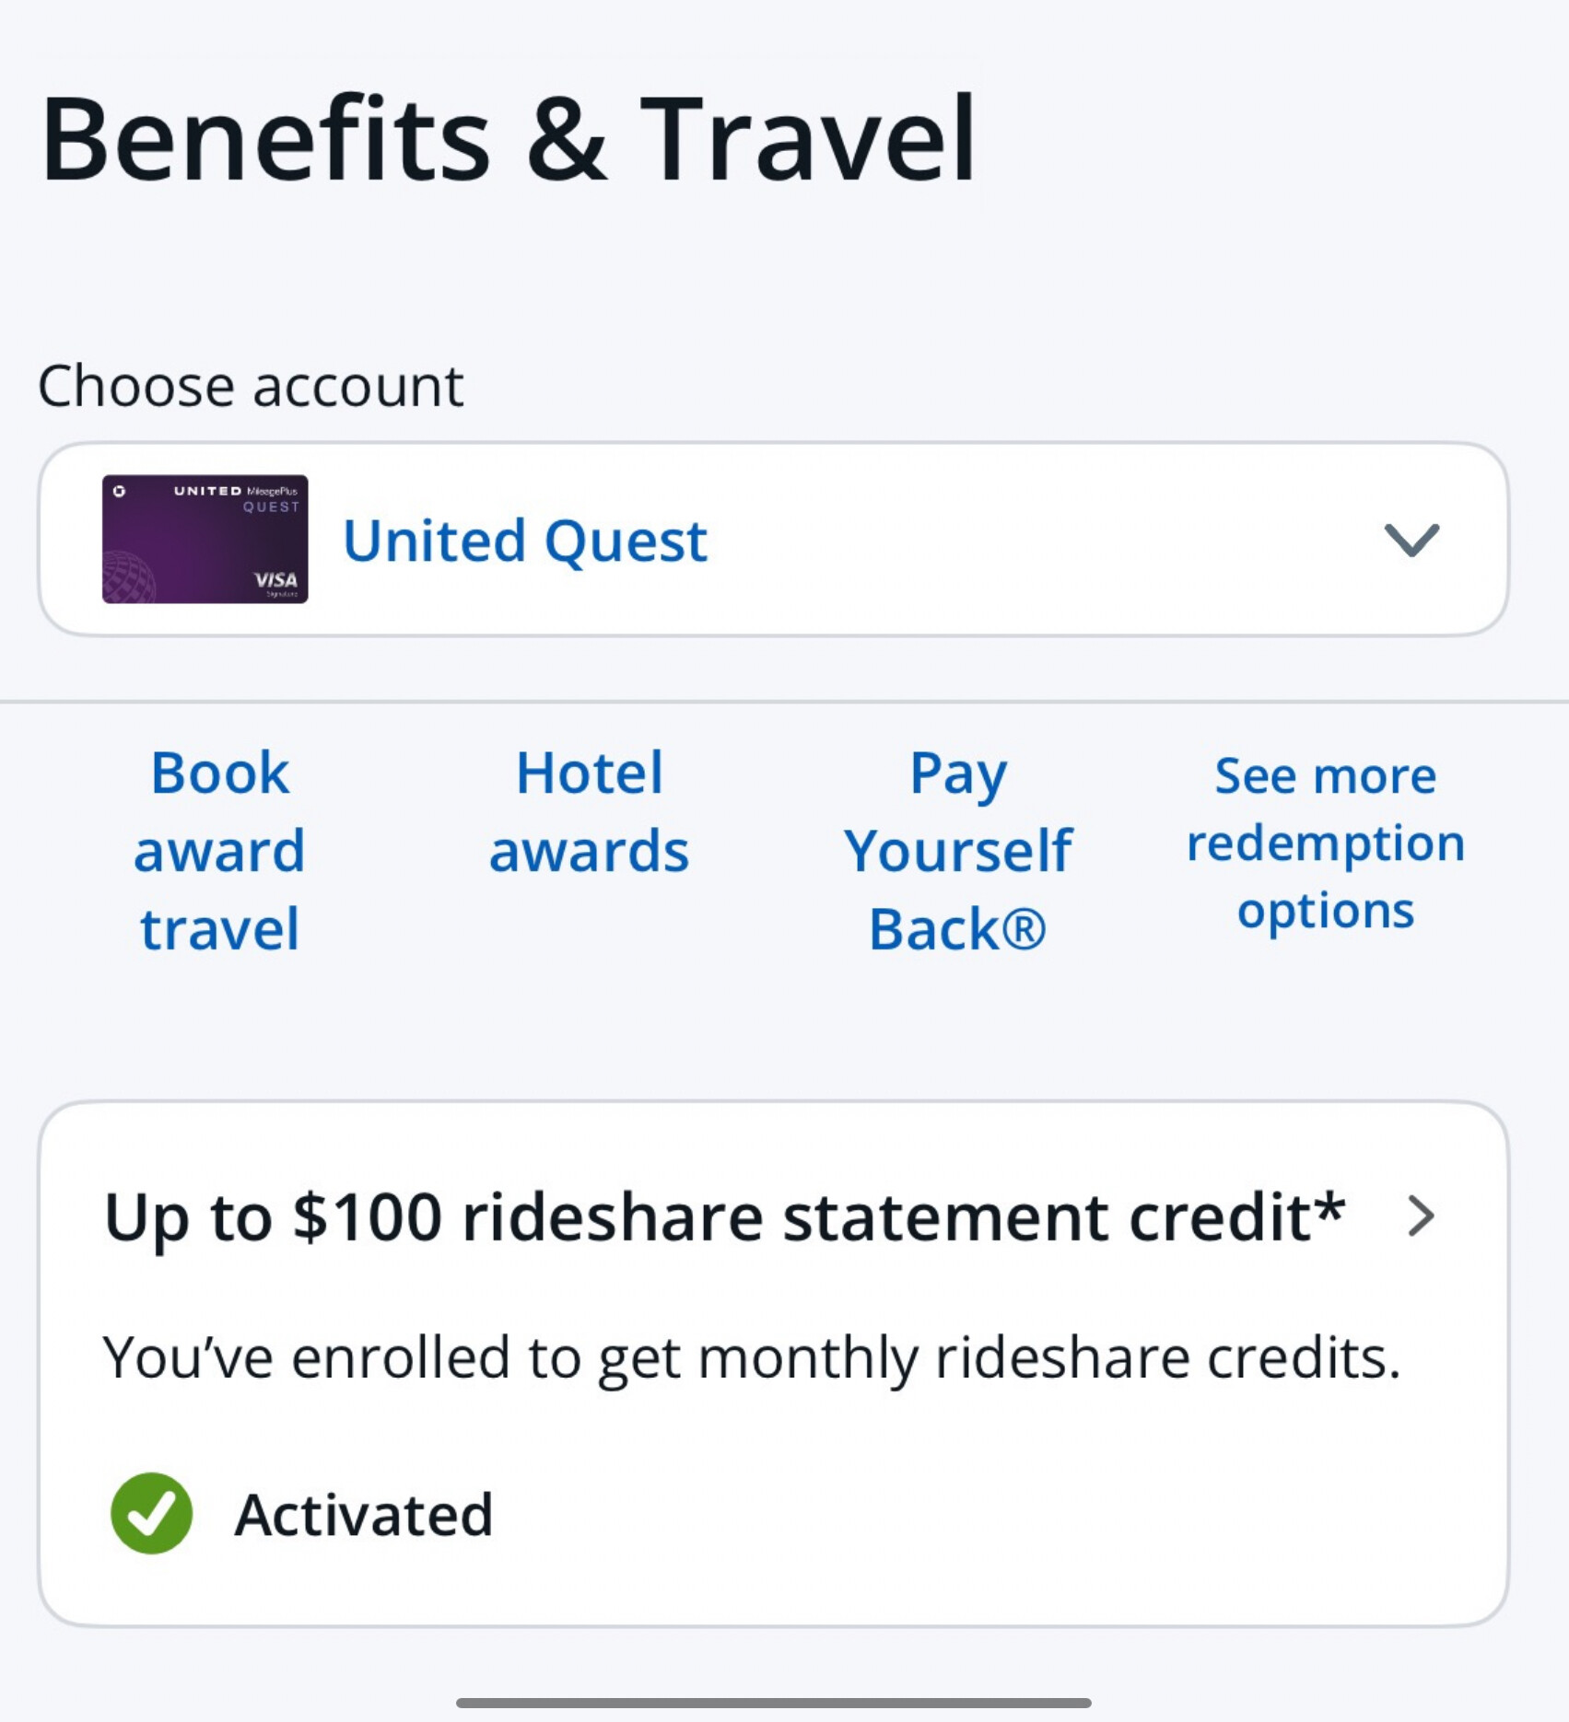1569x1722 pixels.
Task: Click the Chase octagon logo on card
Action: click(119, 491)
